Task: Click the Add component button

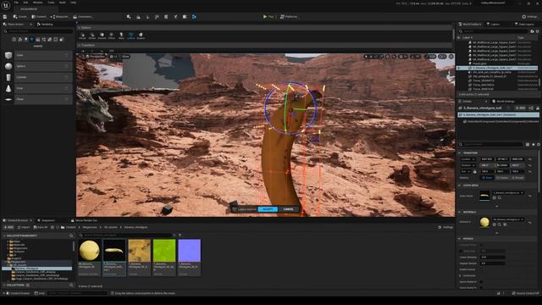Action: point(520,108)
